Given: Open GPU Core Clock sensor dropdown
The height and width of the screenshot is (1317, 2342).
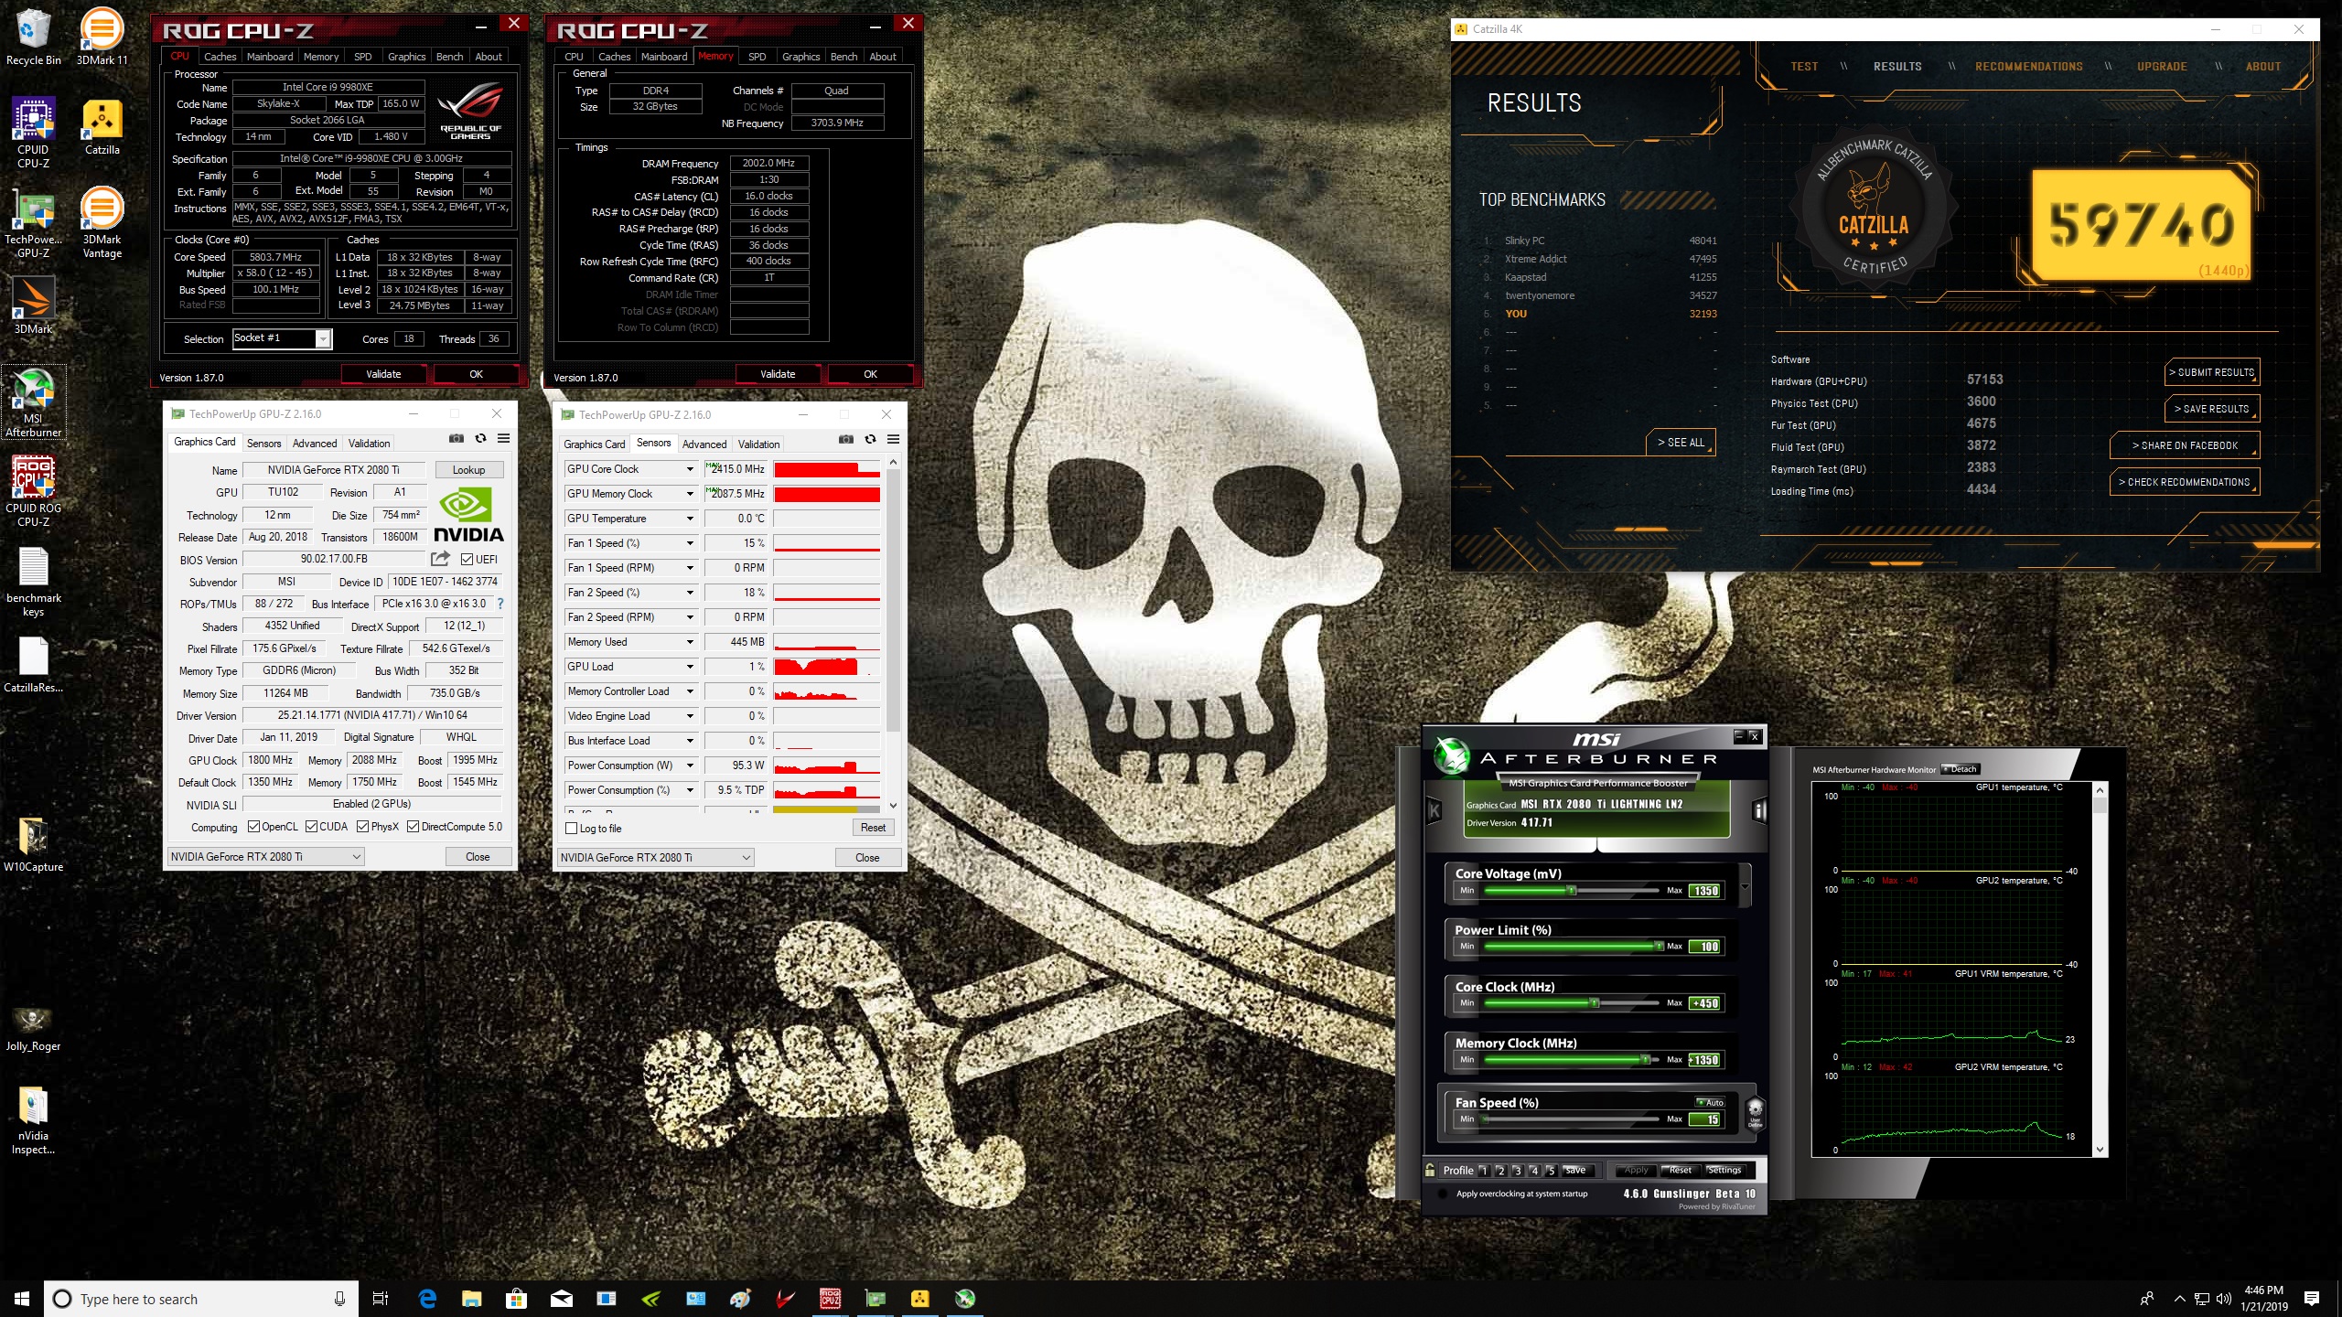Looking at the screenshot, I should tap(690, 469).
